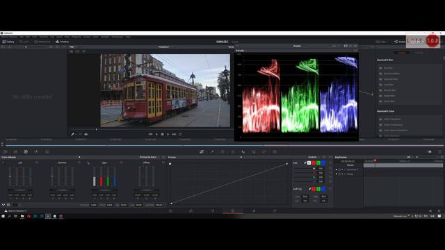Mute viewer audio

[86, 134]
